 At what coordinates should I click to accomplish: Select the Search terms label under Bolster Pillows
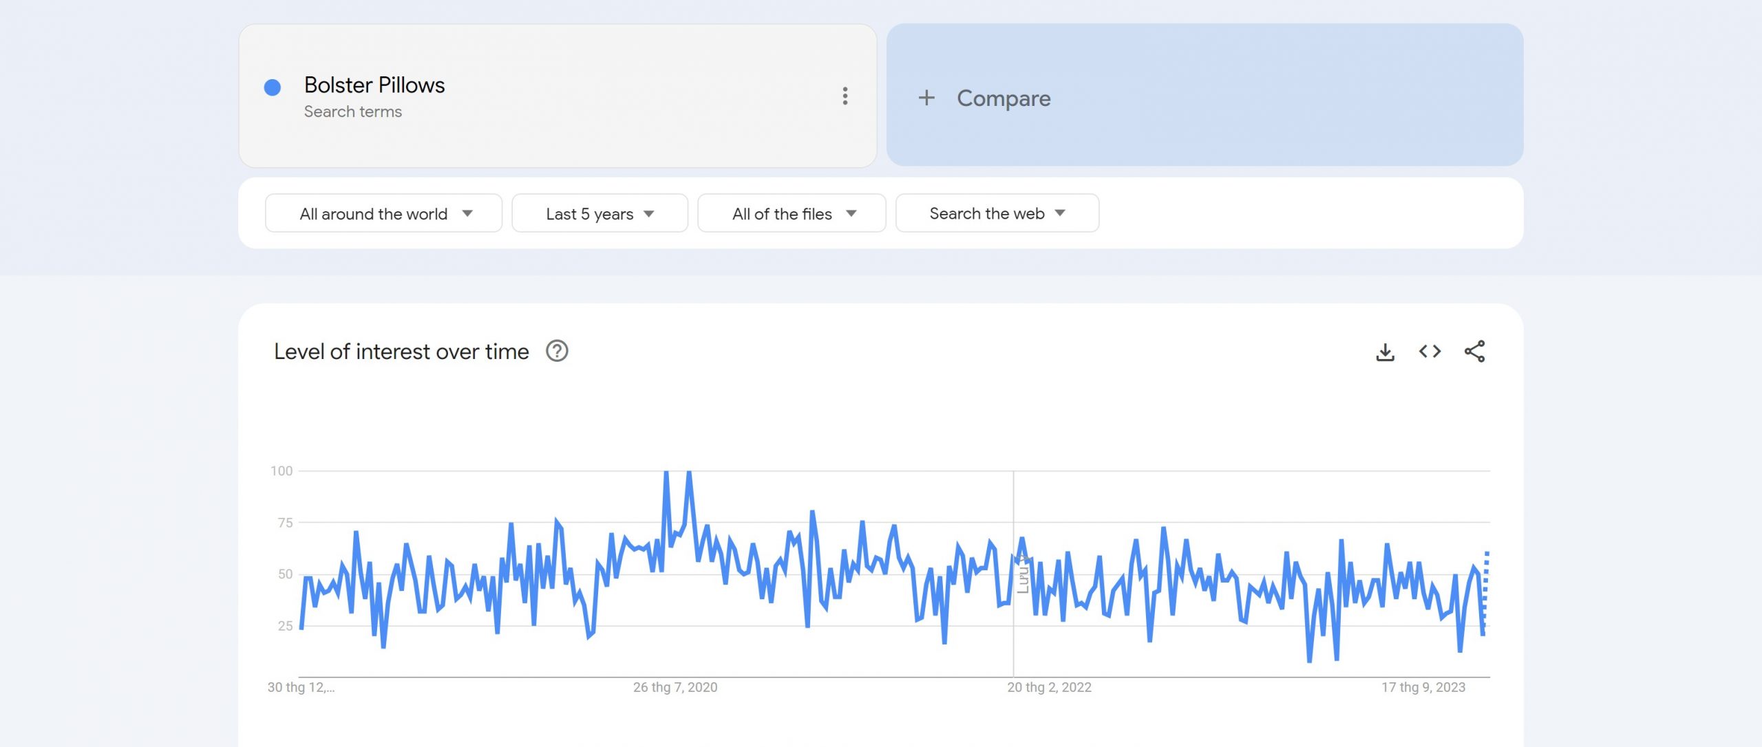(352, 110)
